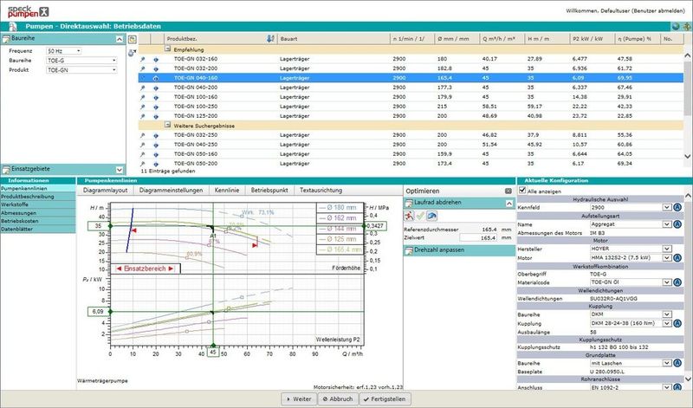This screenshot has width=693, height=408.
Task: Expand the Einsatzgebiete panel
Action: tap(120, 170)
